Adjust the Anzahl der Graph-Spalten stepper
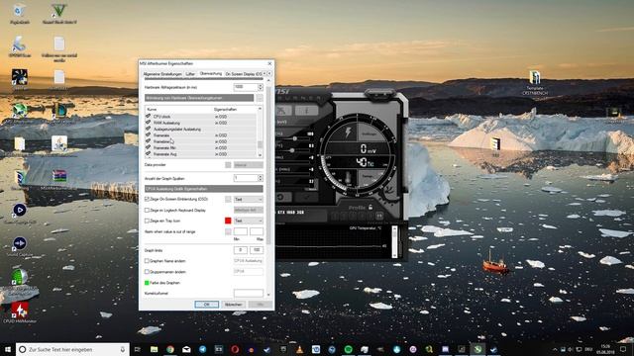Viewport: 634px width, 356px height. pos(261,178)
